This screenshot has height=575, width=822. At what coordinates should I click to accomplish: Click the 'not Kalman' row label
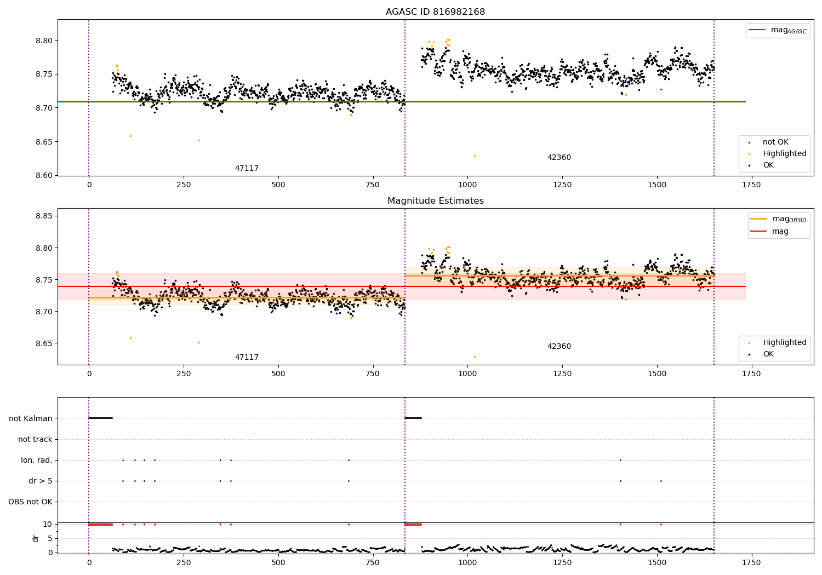coord(31,418)
